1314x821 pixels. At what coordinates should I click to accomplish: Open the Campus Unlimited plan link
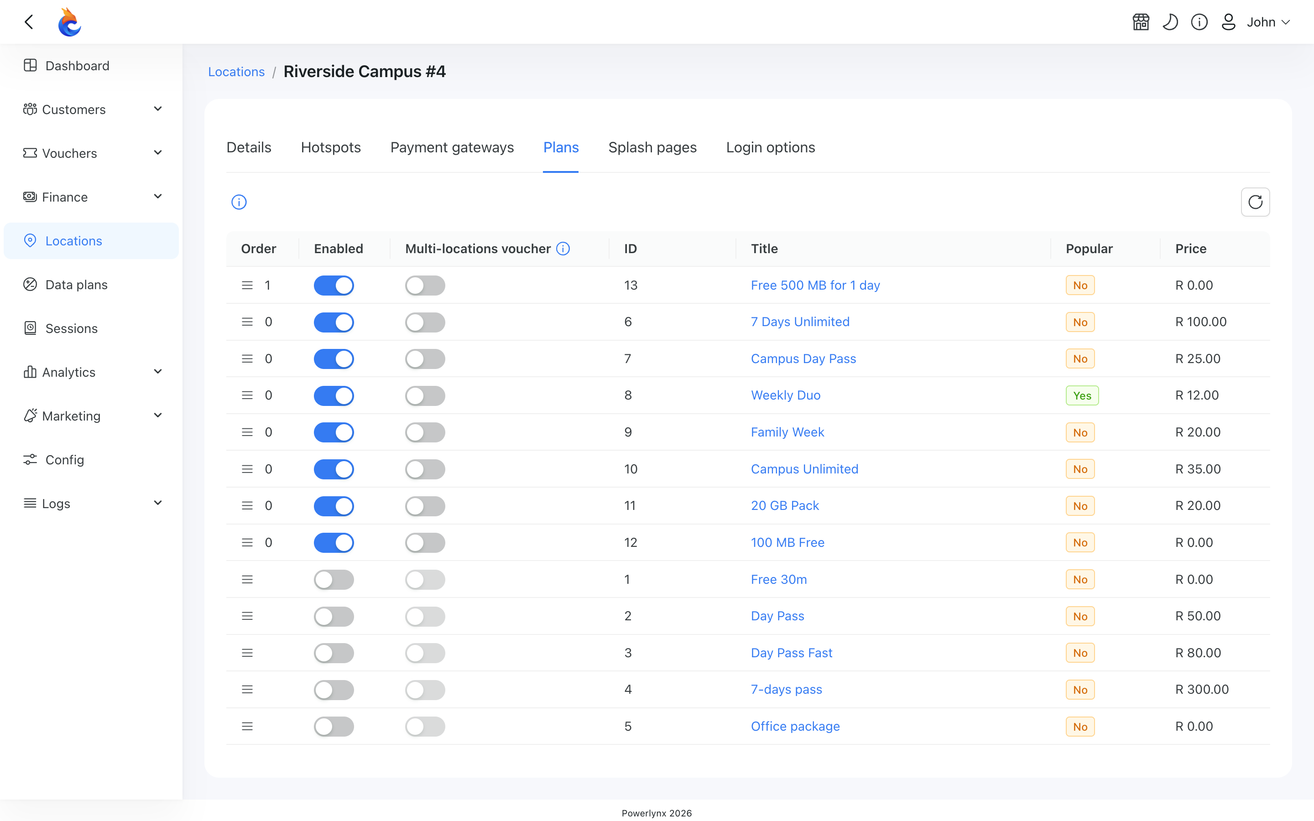pyautogui.click(x=804, y=468)
